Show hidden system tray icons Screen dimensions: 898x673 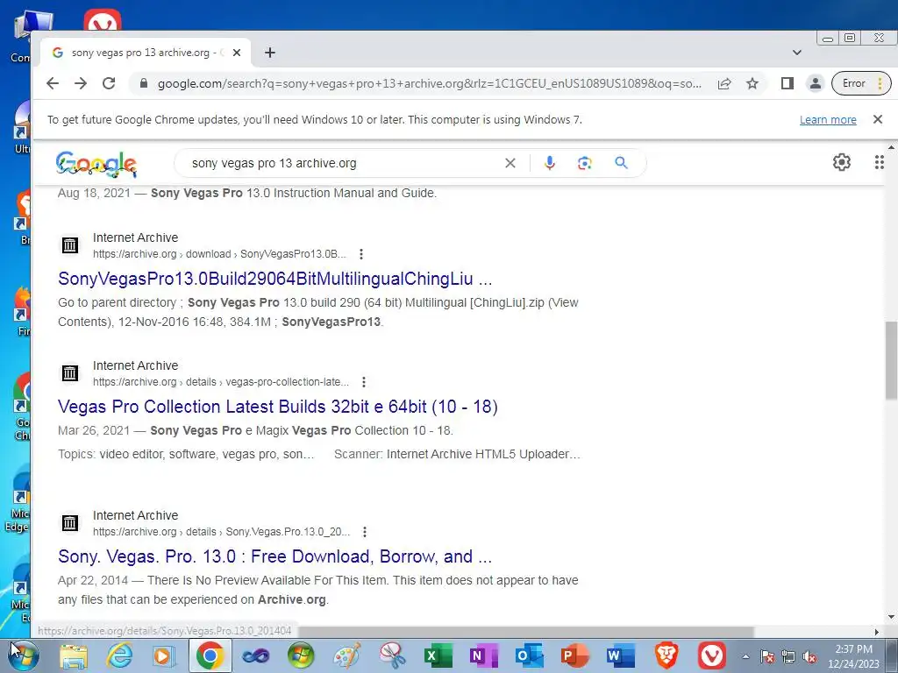tap(745, 657)
